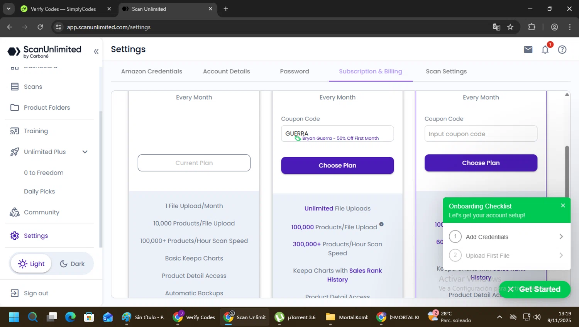Expand the Unlimited Plus chevron
579x327 pixels.
85,152
